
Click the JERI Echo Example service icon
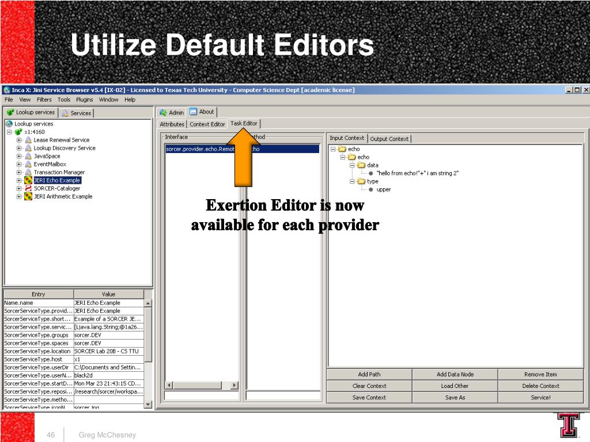coord(28,180)
